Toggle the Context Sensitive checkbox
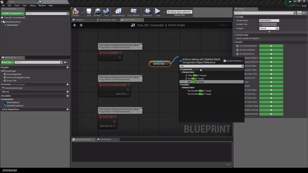The width and height of the screenshot is (308, 173). [x=225, y=61]
